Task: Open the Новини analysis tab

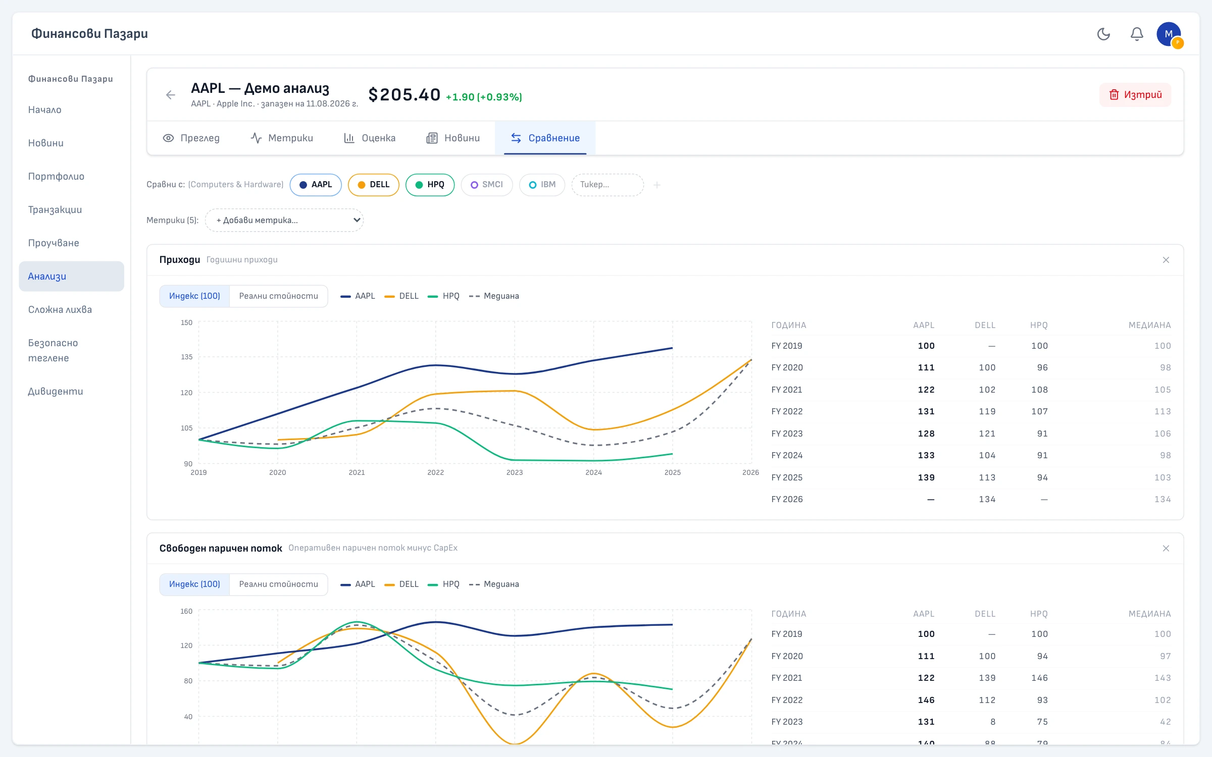Action: pyautogui.click(x=453, y=138)
